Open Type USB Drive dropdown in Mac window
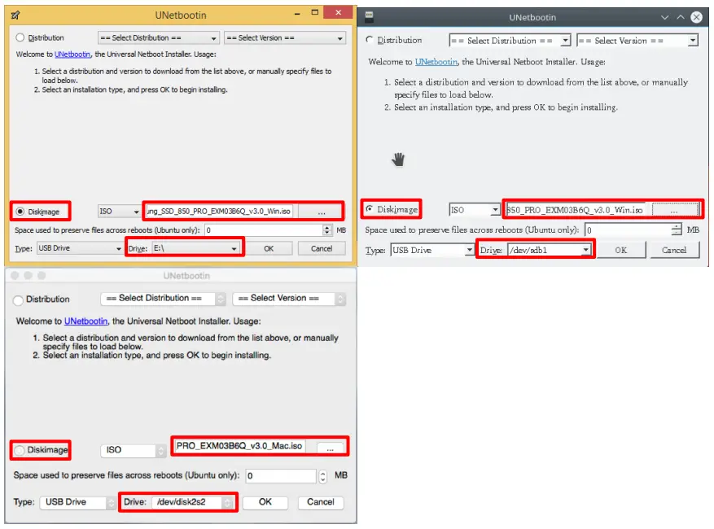Screen dimensions: 714x529 pyautogui.click(x=78, y=502)
